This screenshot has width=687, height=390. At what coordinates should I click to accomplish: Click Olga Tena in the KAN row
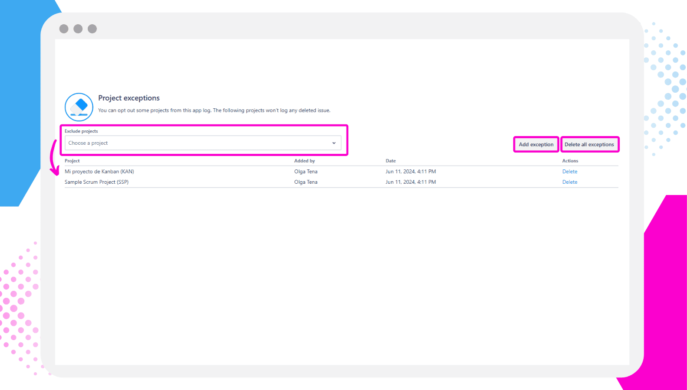click(306, 172)
